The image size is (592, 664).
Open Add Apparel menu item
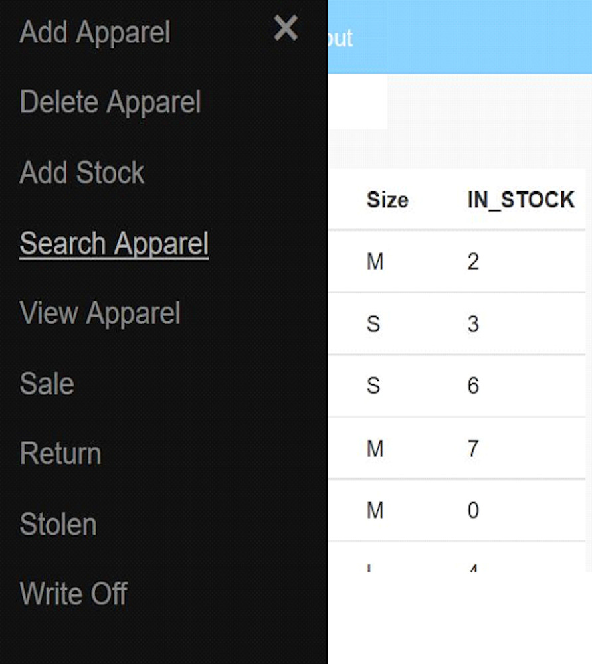tap(95, 33)
